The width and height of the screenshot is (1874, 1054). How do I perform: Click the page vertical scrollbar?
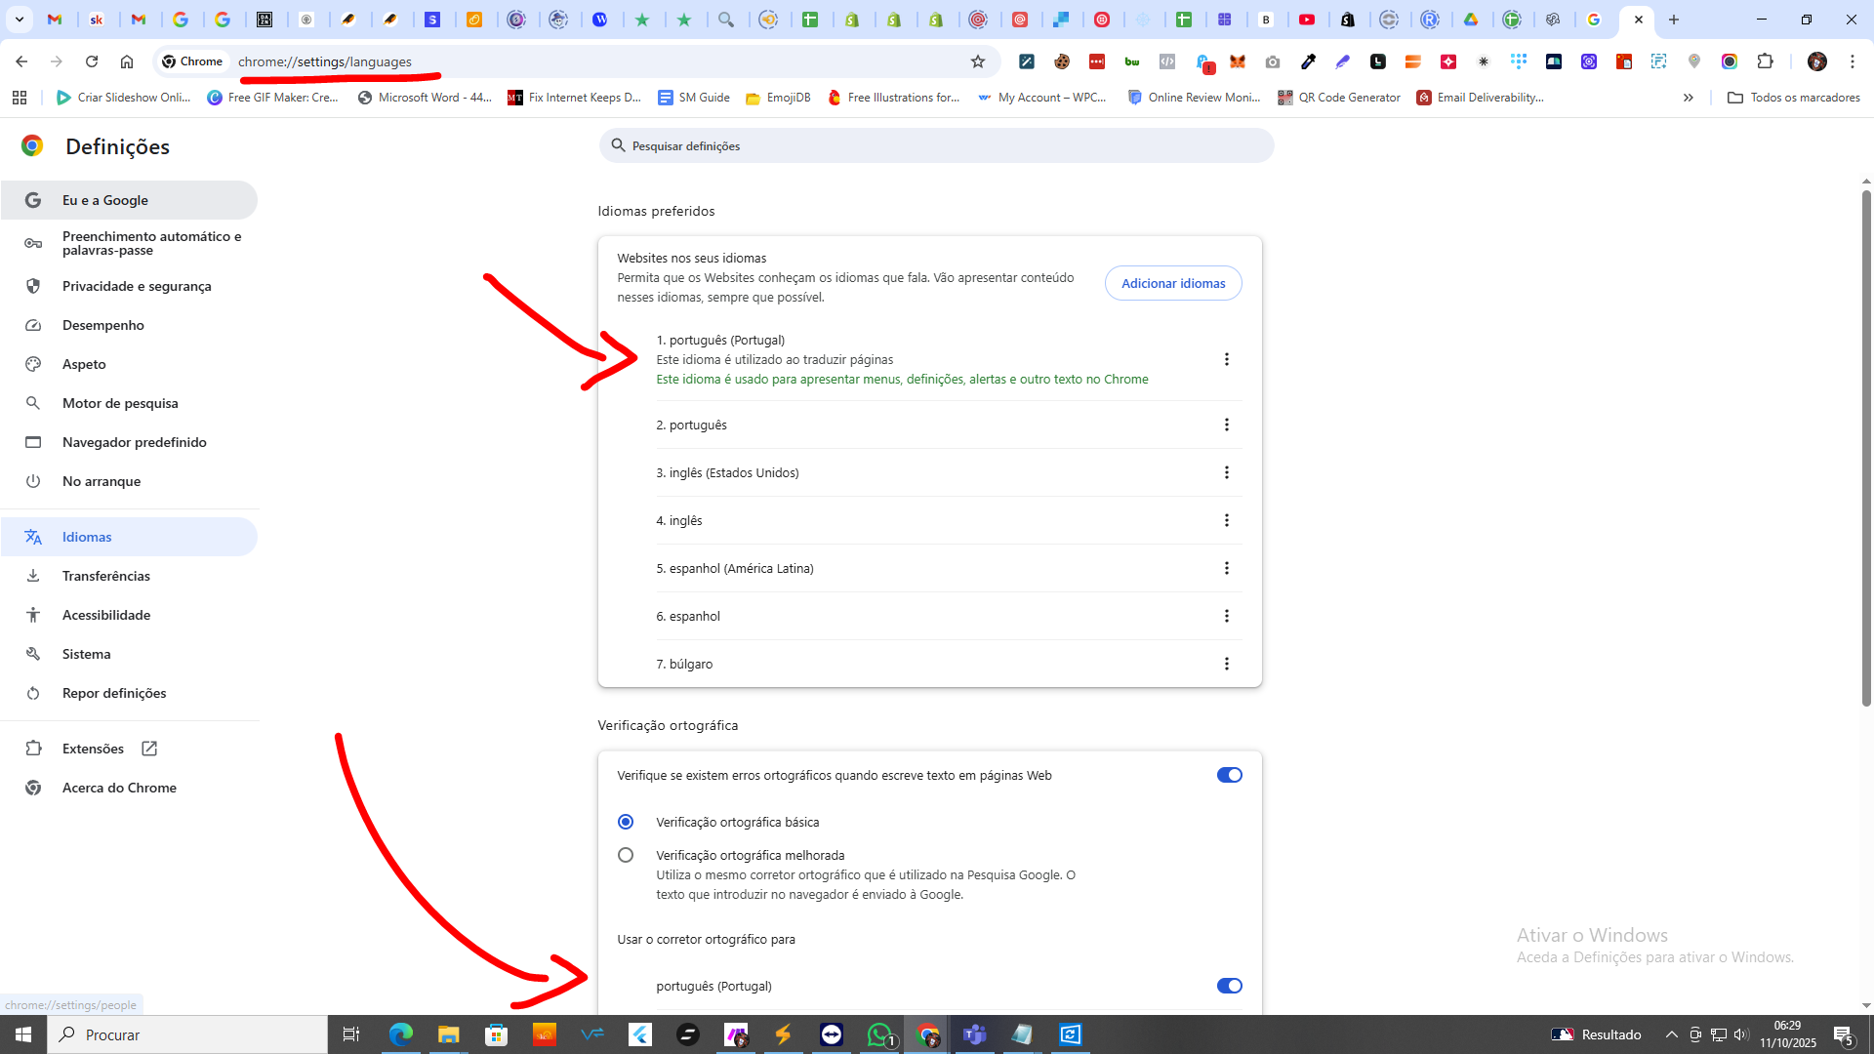pyautogui.click(x=1866, y=448)
